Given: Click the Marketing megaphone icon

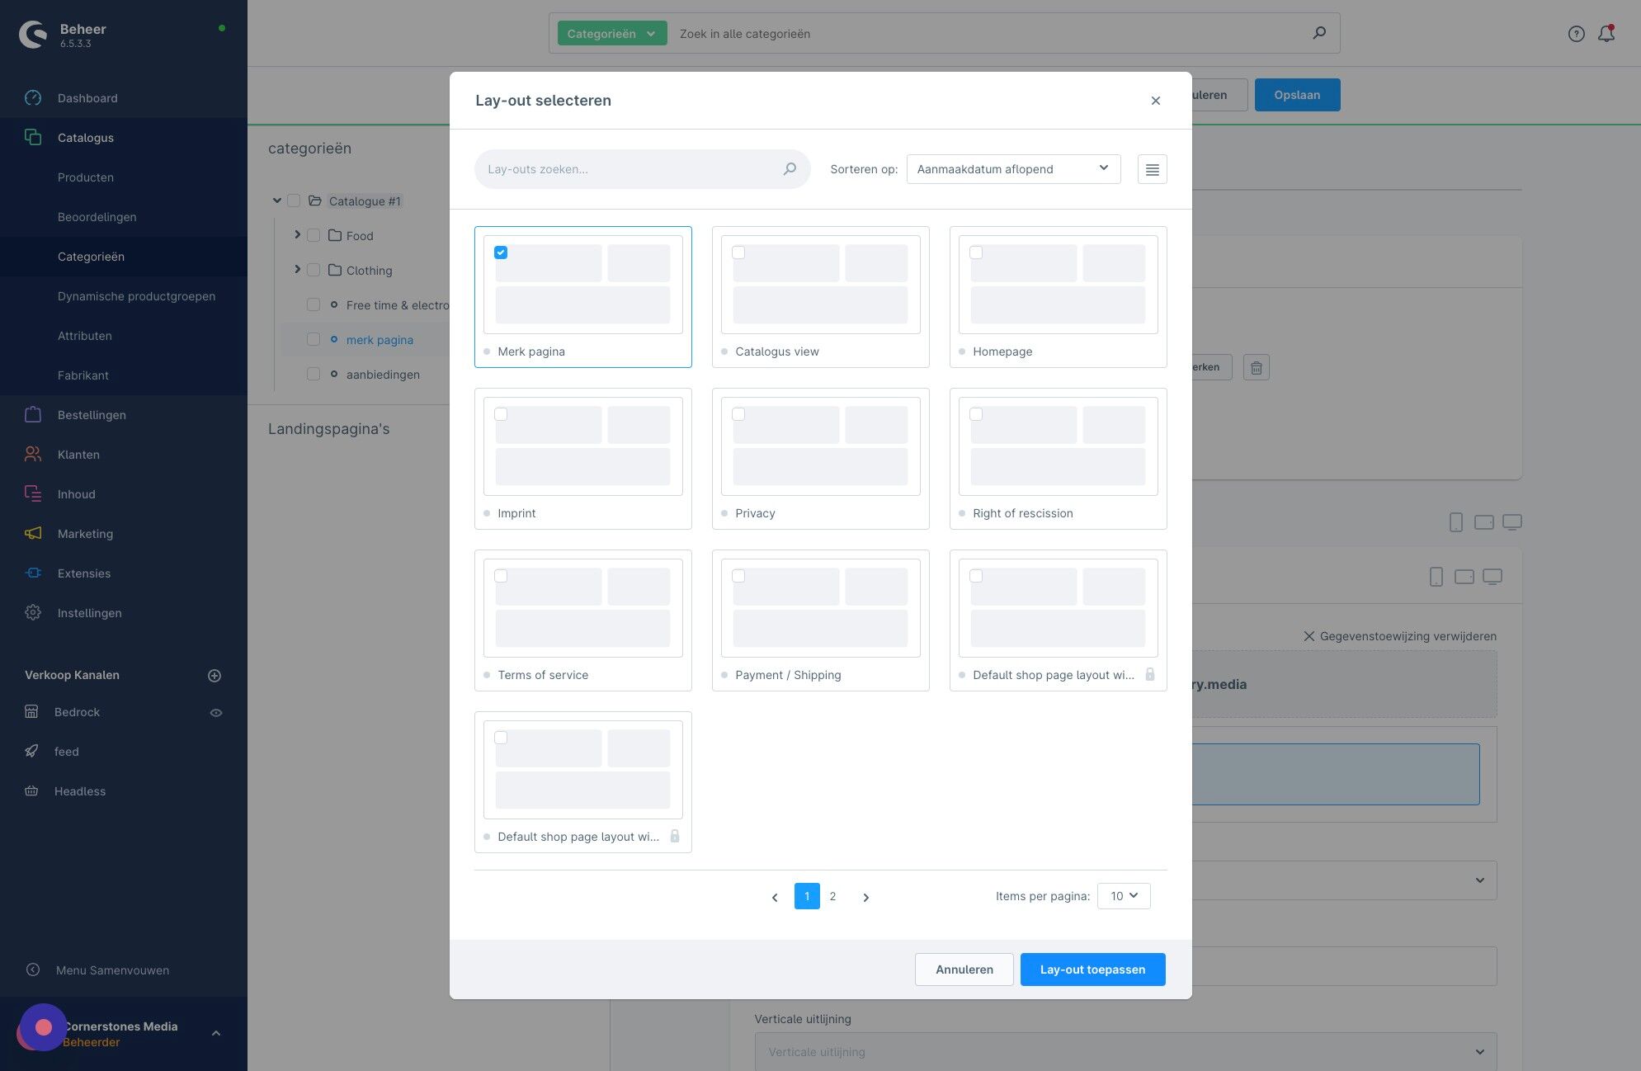Looking at the screenshot, I should 33,533.
